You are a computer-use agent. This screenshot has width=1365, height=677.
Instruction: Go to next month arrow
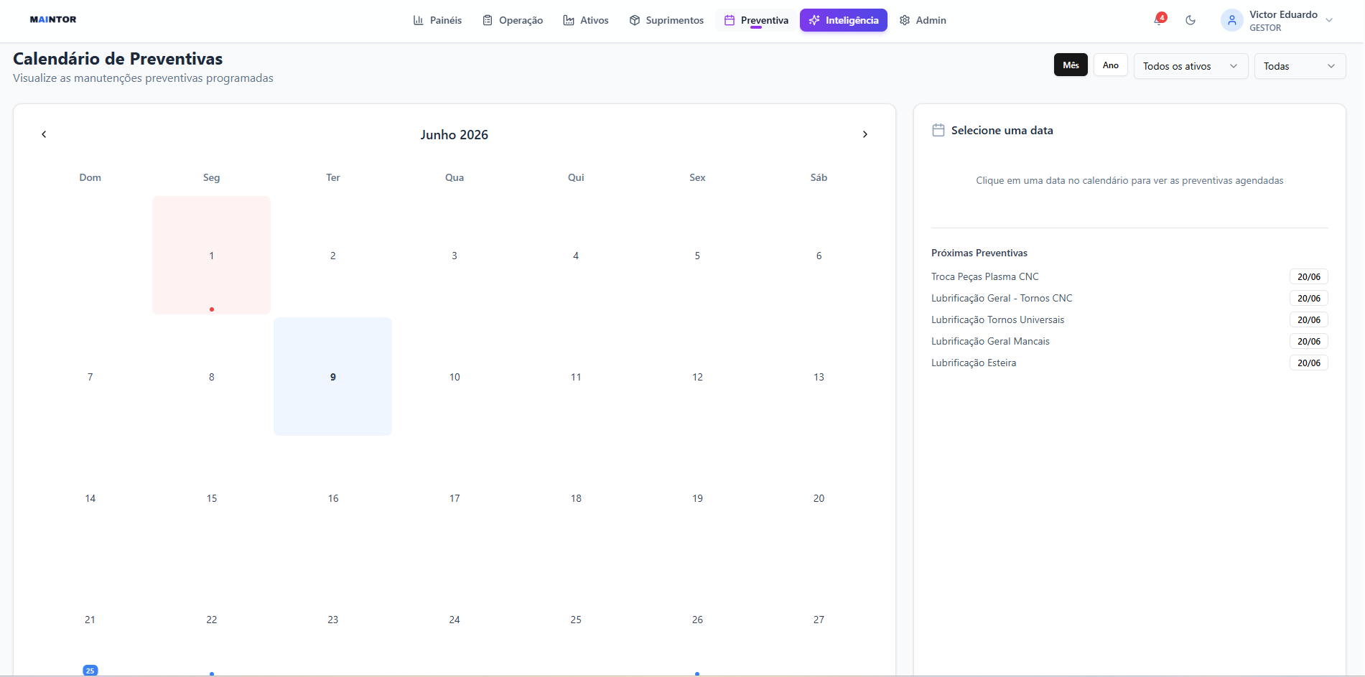click(x=865, y=134)
